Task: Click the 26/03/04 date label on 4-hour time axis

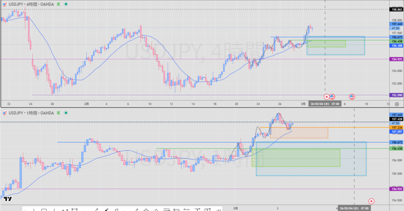Action: (x=325, y=104)
